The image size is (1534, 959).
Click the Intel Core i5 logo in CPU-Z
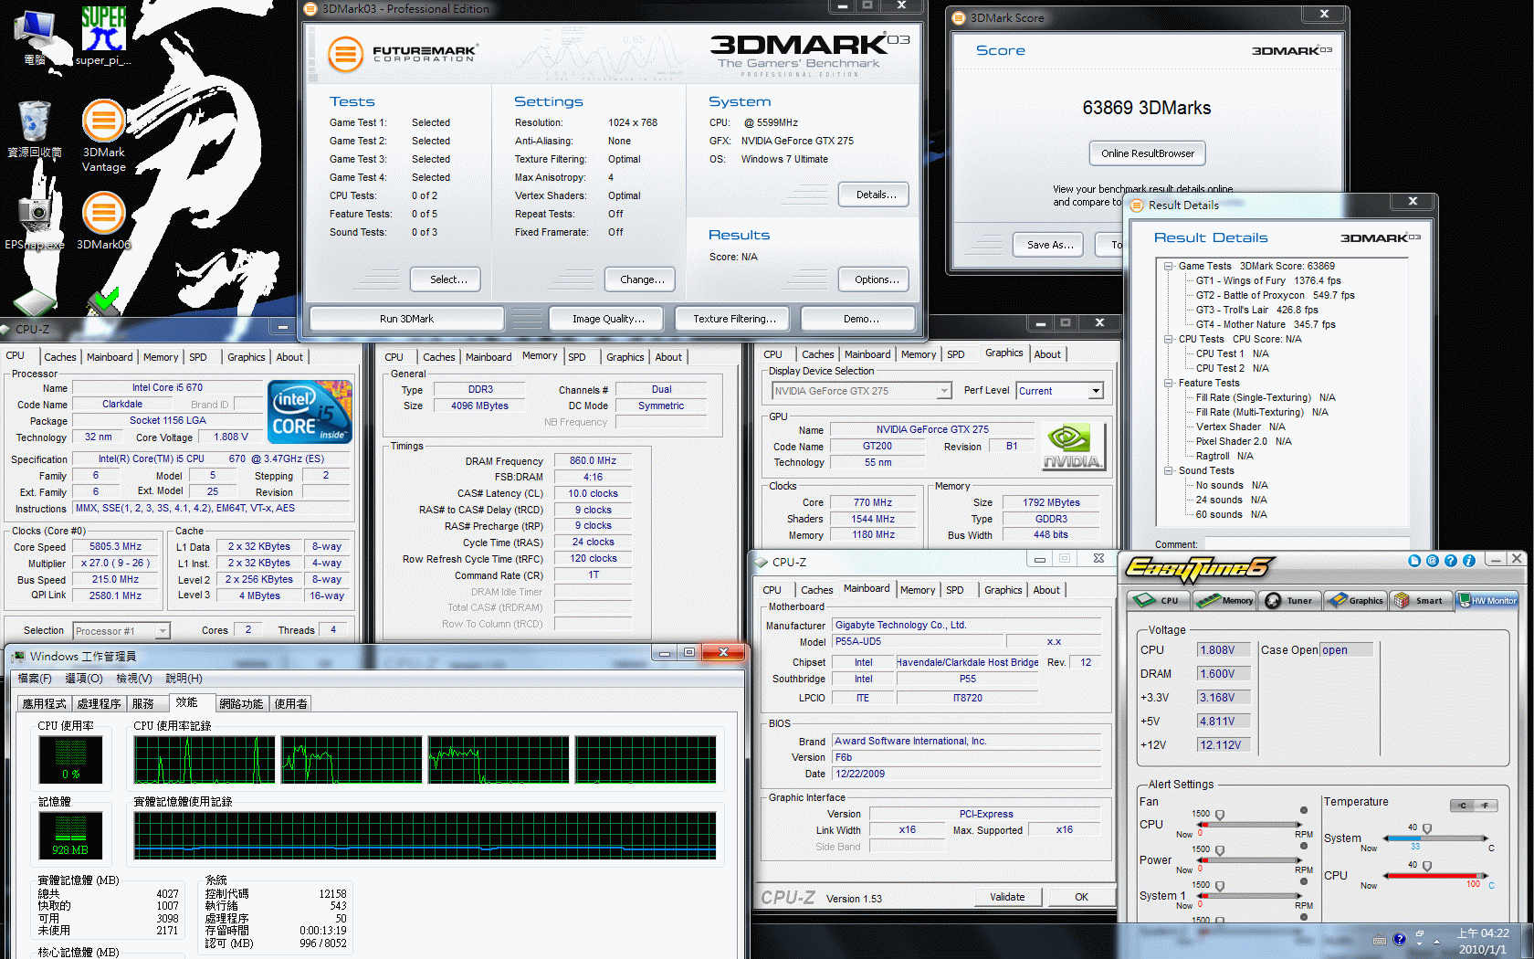310,412
